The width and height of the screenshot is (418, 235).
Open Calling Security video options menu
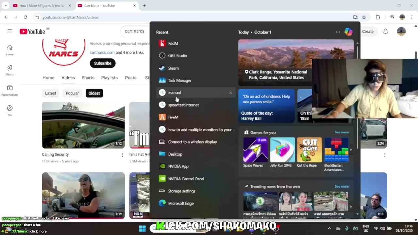(123, 155)
